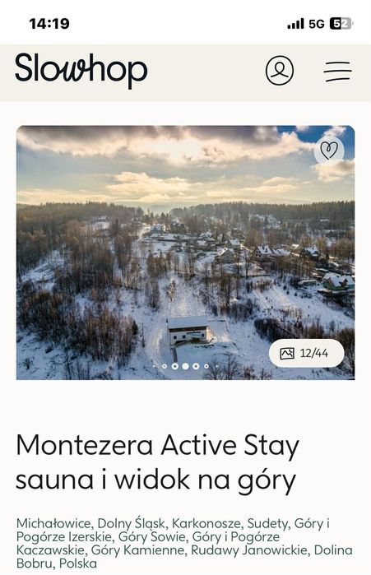Open the Michałowice location link

coord(53,523)
